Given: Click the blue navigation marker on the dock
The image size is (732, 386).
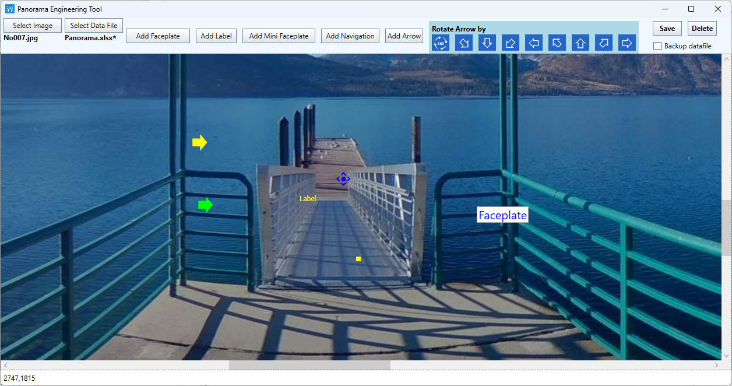Looking at the screenshot, I should 343,179.
